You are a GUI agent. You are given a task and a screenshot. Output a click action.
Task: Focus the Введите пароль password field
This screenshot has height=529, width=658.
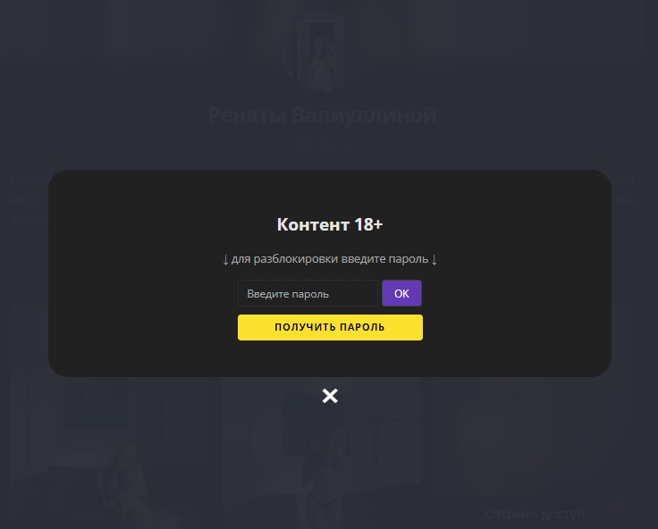(308, 293)
